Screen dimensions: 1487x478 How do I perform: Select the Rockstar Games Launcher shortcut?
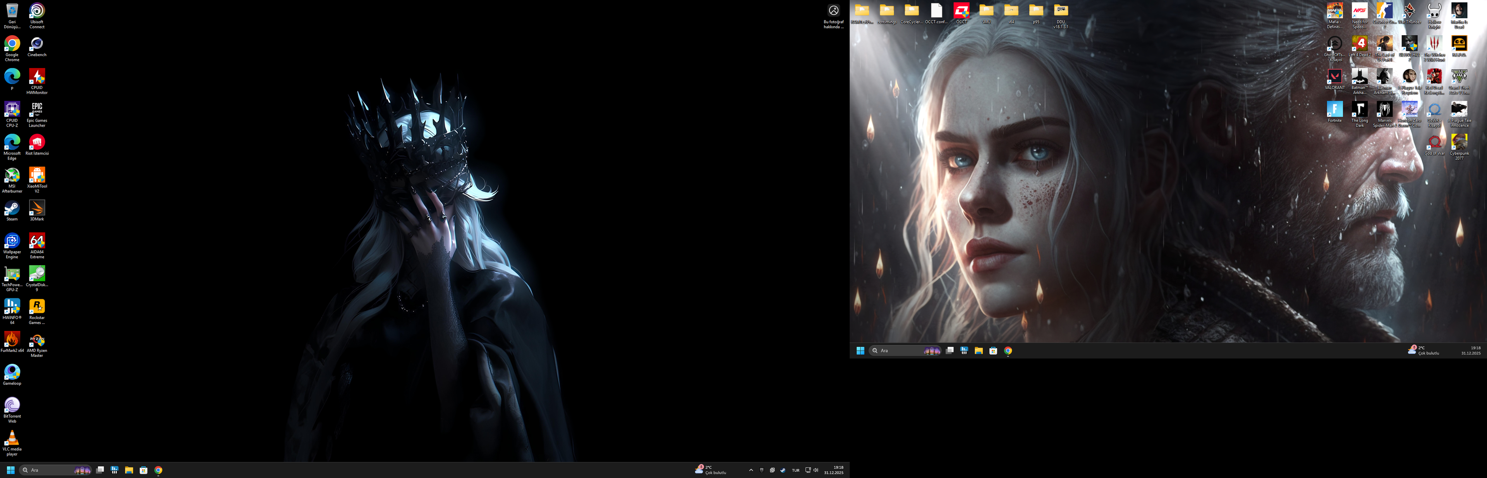click(37, 312)
